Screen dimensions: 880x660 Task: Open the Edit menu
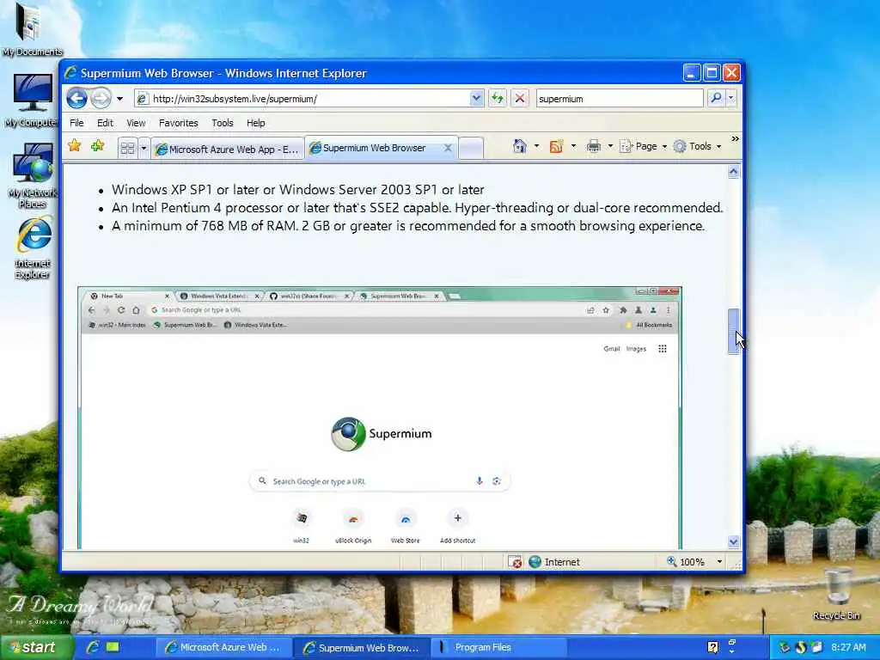(x=105, y=123)
